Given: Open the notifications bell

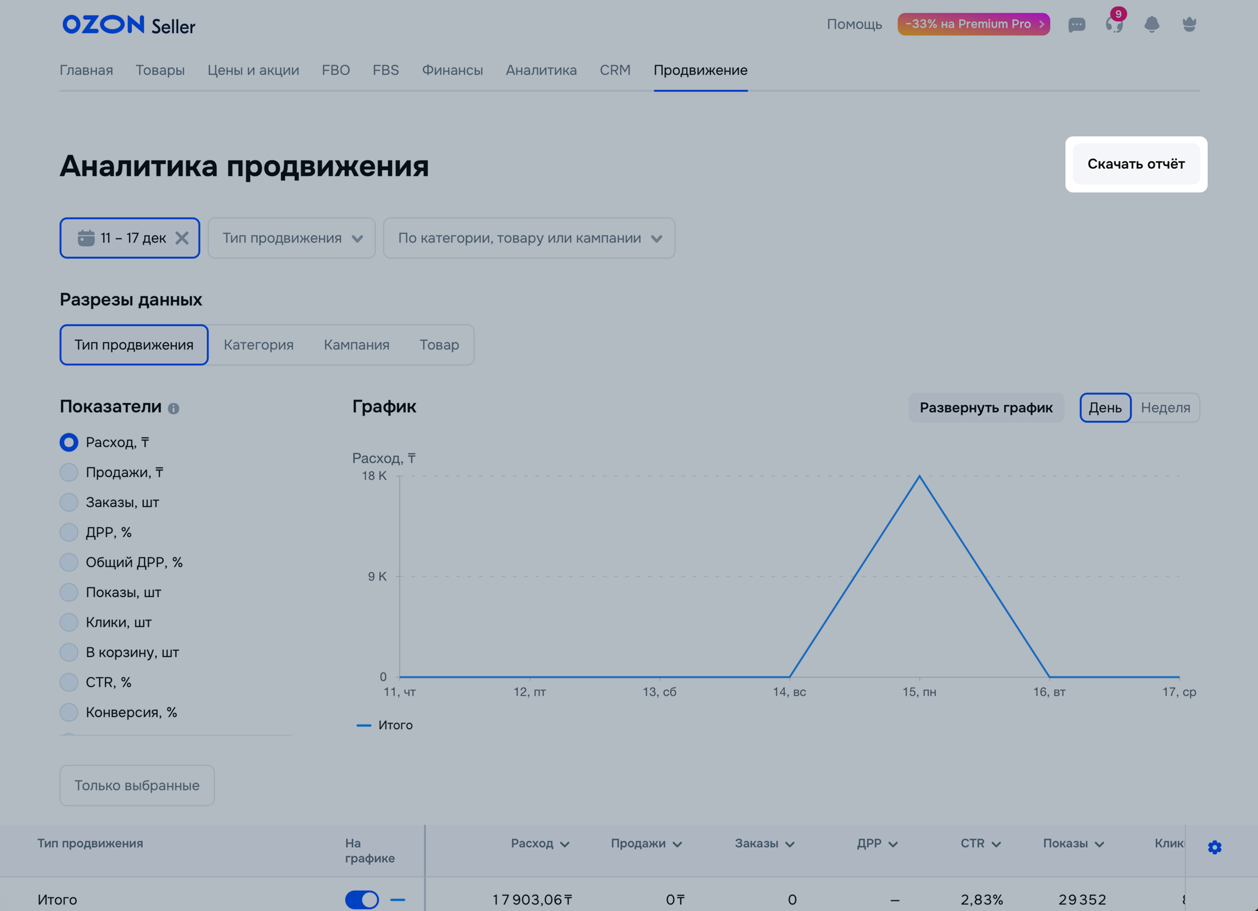Looking at the screenshot, I should pyautogui.click(x=1152, y=24).
